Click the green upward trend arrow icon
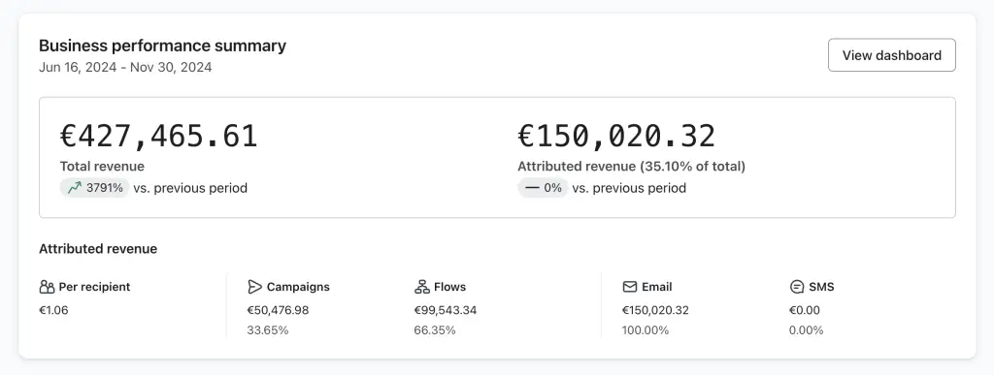 (x=75, y=188)
